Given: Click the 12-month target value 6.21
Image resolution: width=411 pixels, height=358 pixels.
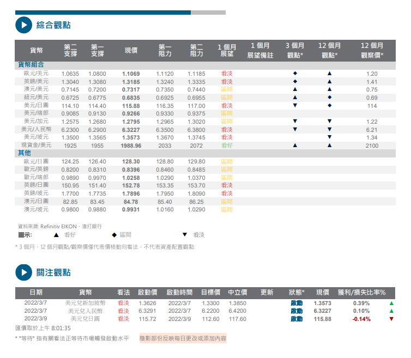Looking at the screenshot, I should coord(372,130).
